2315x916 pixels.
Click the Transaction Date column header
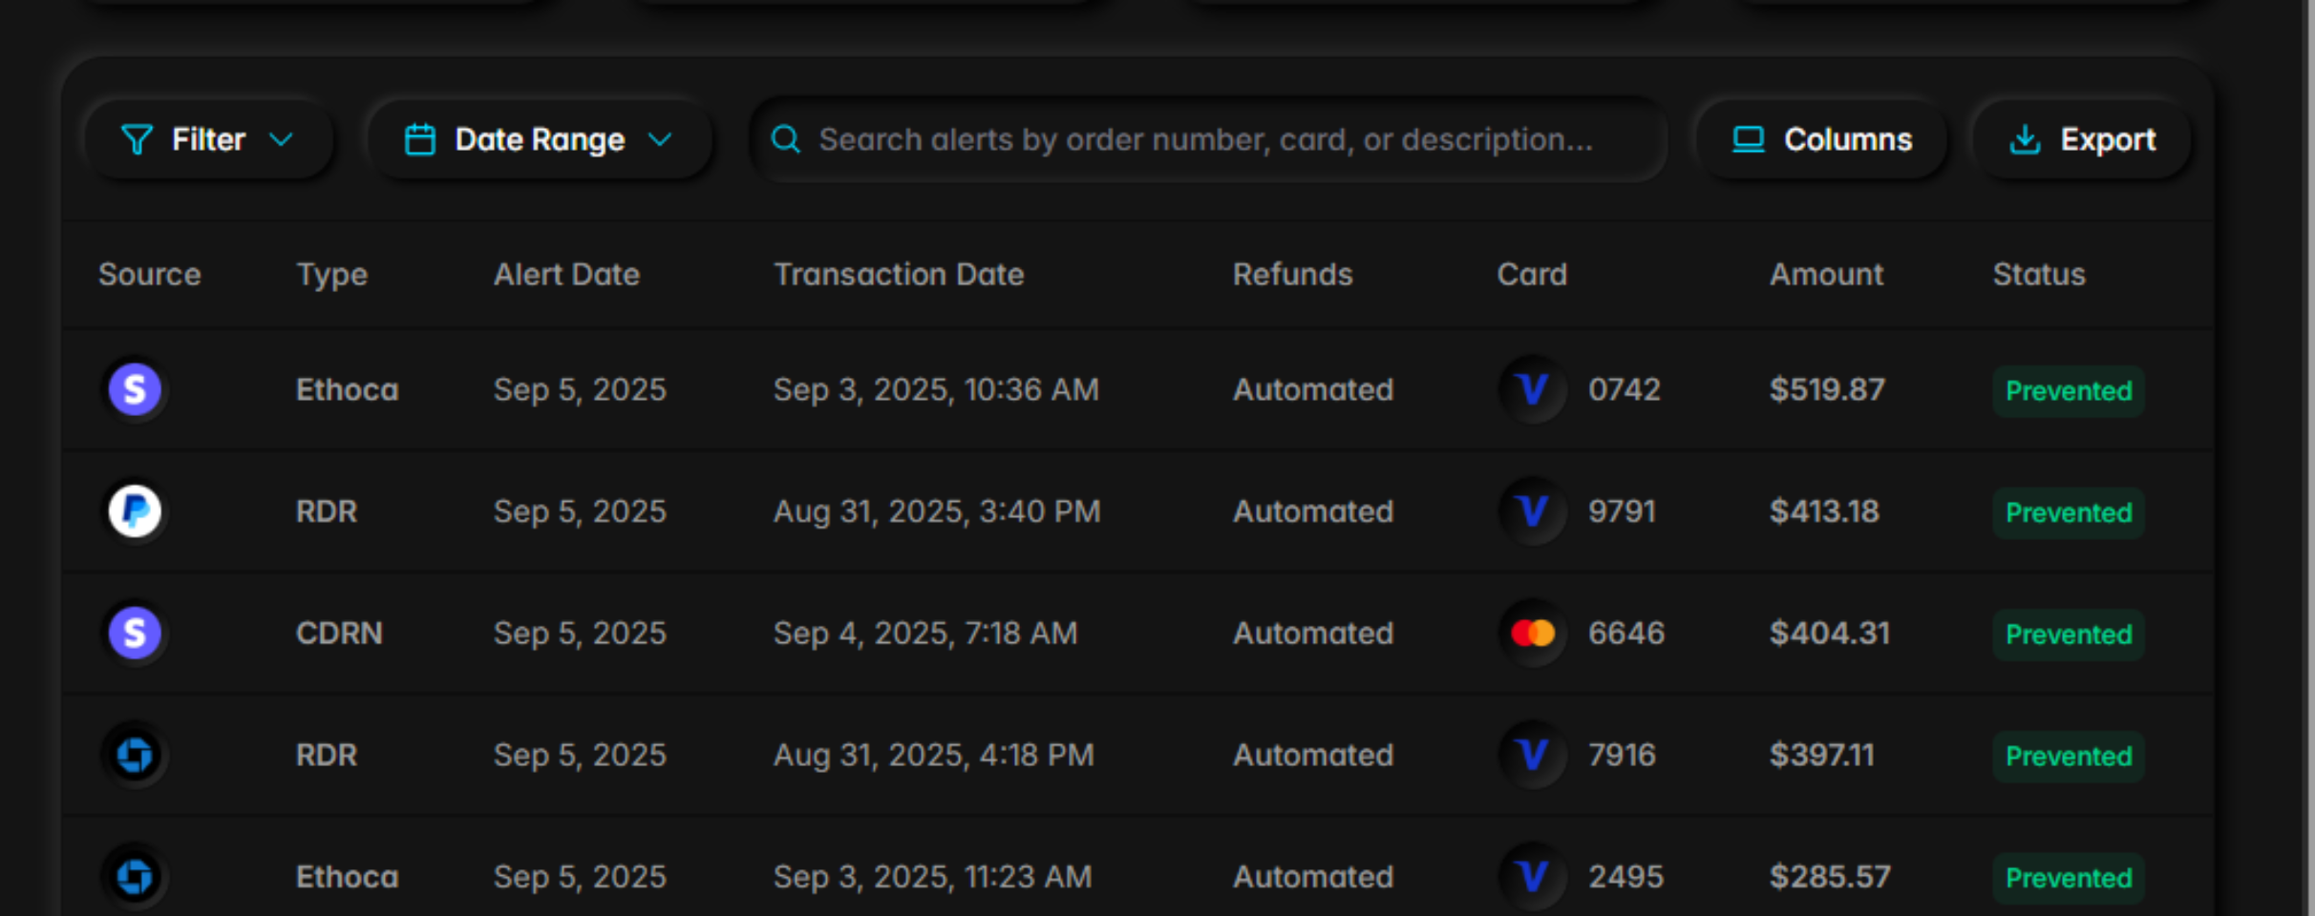(899, 275)
